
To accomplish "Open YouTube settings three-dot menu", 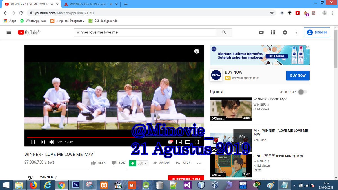I will [x=297, y=32].
